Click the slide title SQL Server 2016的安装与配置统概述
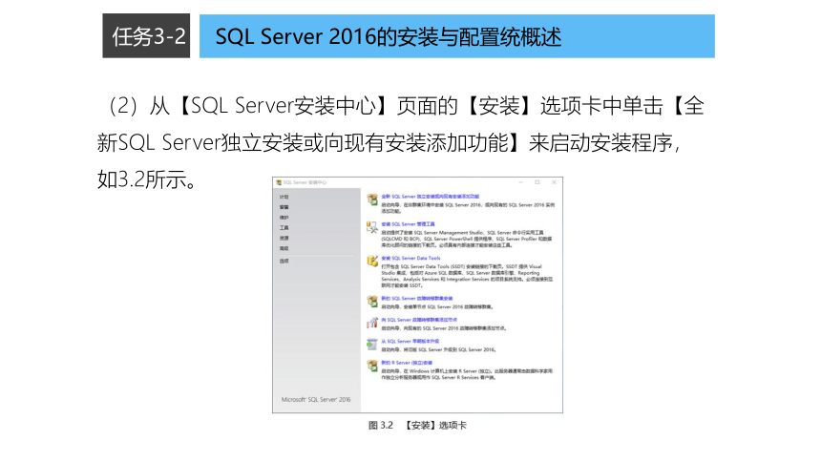Screen dimensions: 821x462 tap(389, 36)
